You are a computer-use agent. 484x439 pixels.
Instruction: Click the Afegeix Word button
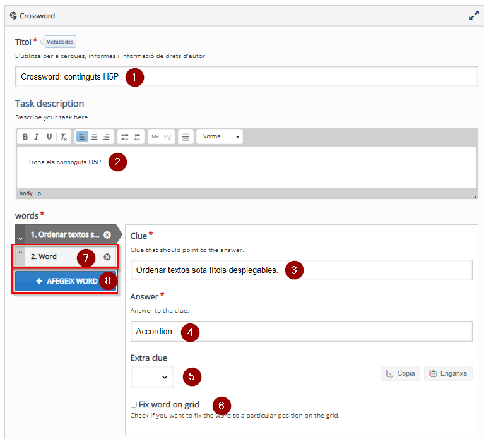(x=66, y=281)
